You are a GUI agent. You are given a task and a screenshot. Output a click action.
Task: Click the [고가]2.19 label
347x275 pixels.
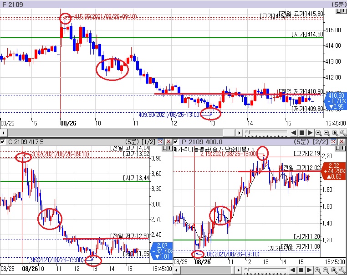(x=307, y=153)
